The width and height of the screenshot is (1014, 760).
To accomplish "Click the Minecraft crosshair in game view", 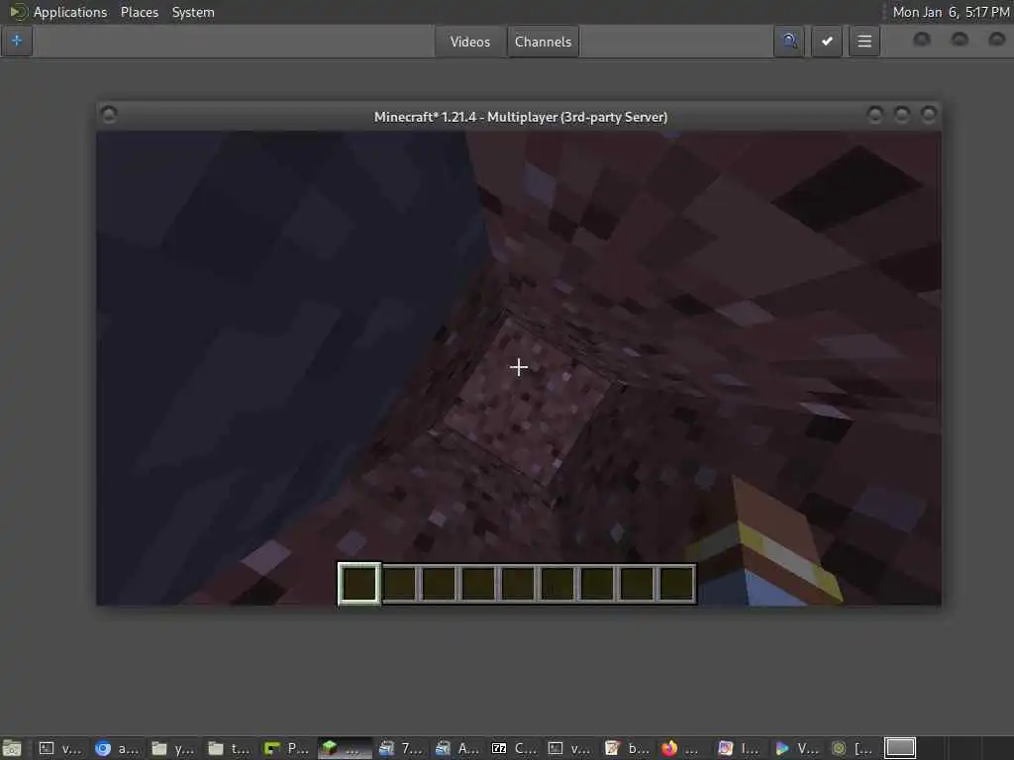I will tap(519, 368).
